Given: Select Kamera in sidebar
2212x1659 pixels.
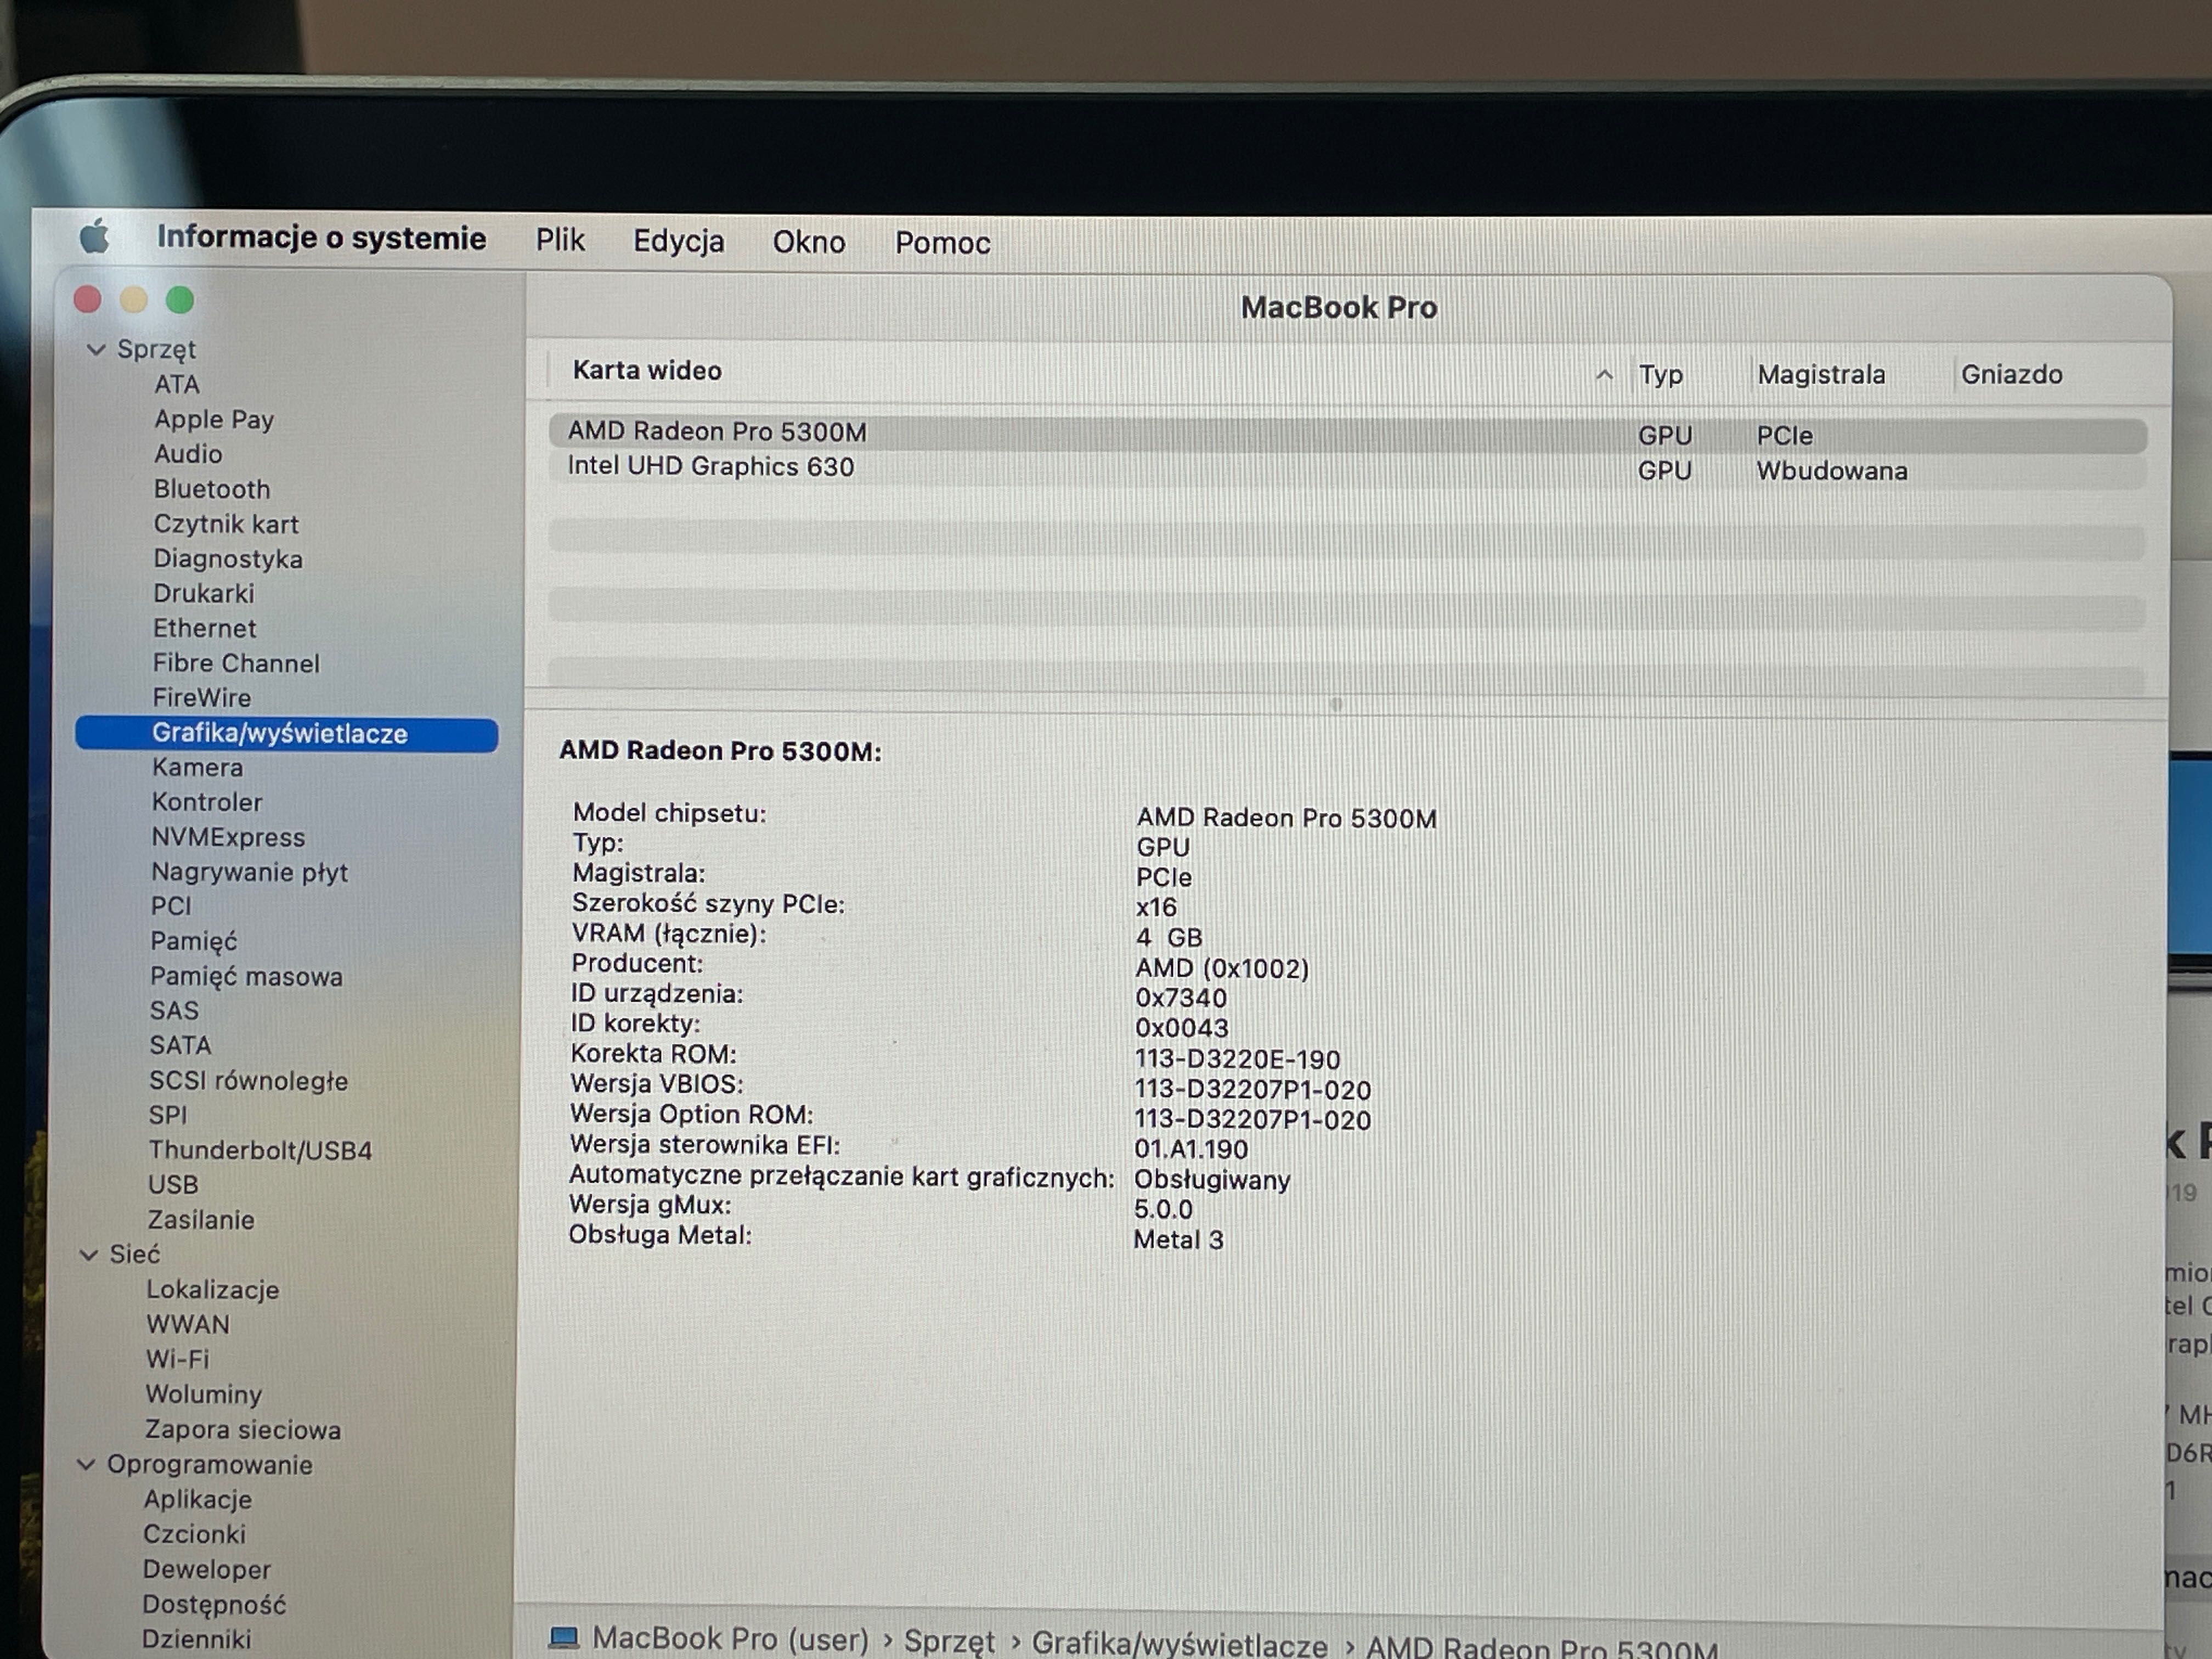Looking at the screenshot, I should tap(197, 767).
